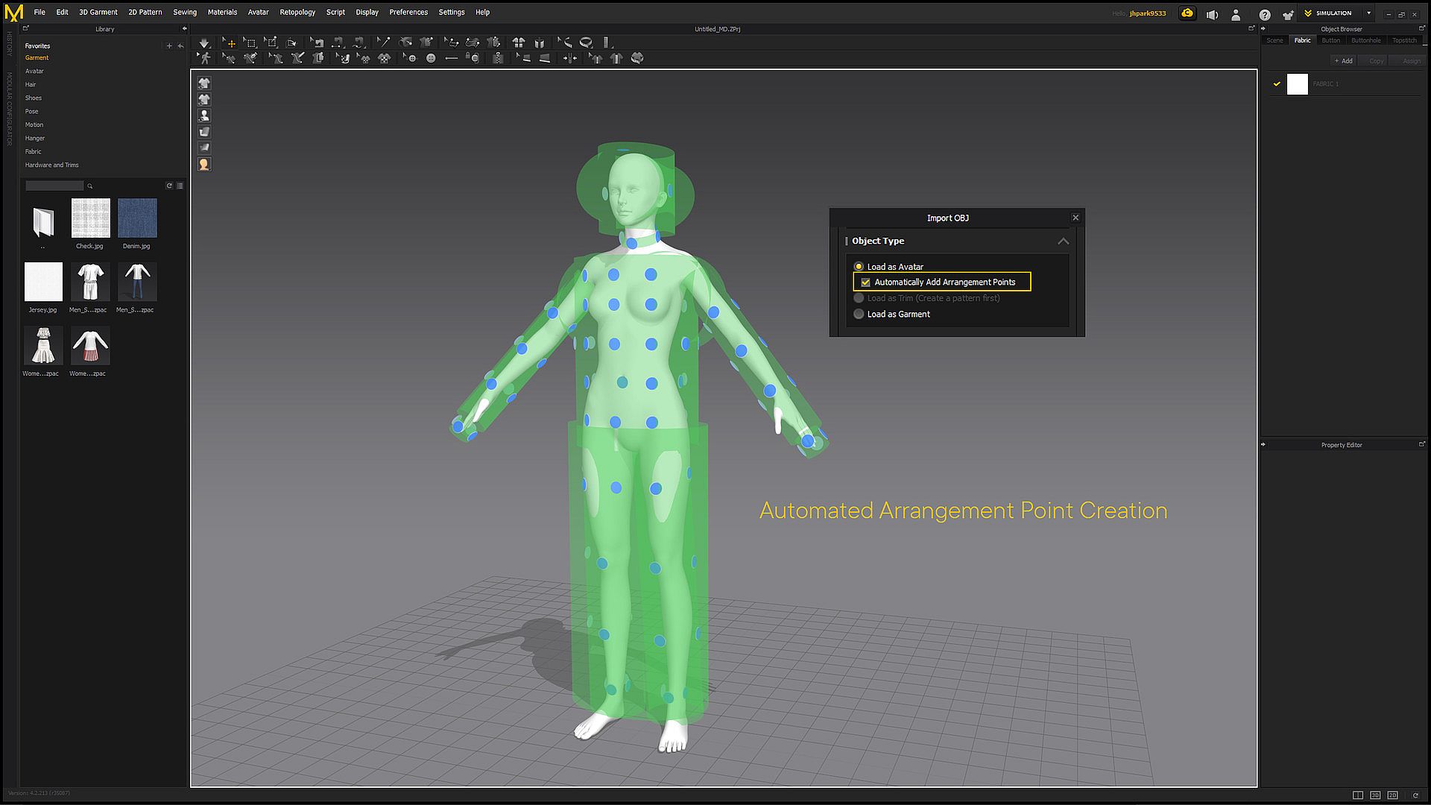The height and width of the screenshot is (805, 1431).
Task: Click the Simulate down-arrow tool icon
Action: pos(204,42)
